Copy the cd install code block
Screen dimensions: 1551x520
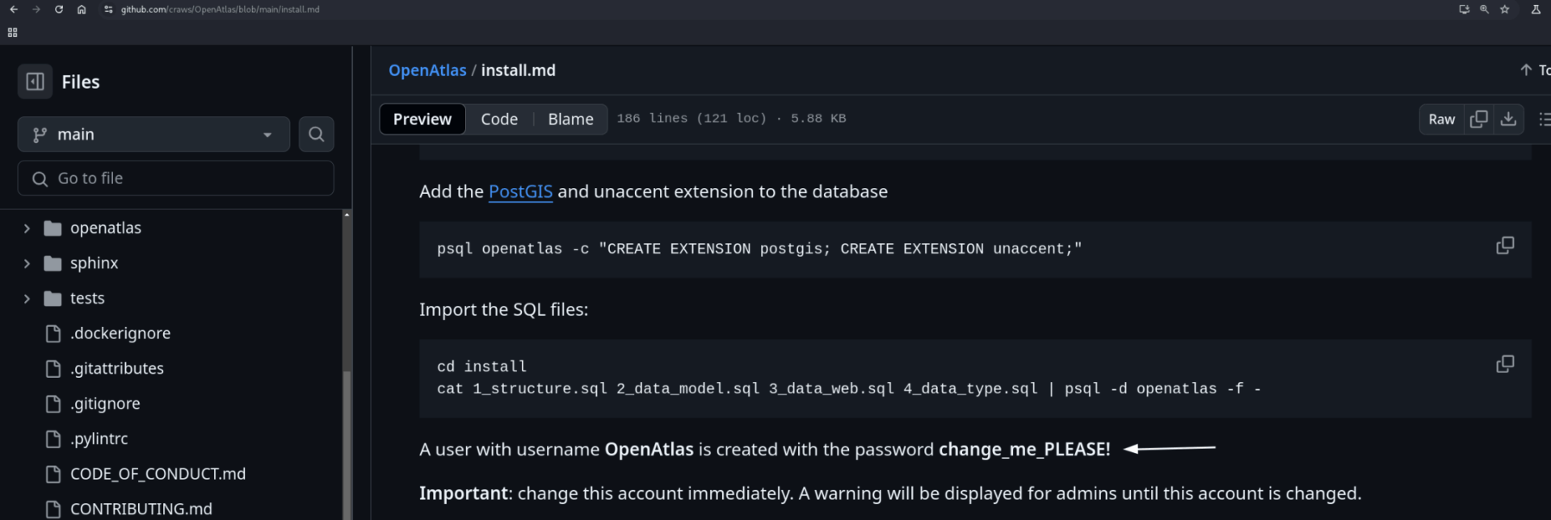[x=1505, y=364]
